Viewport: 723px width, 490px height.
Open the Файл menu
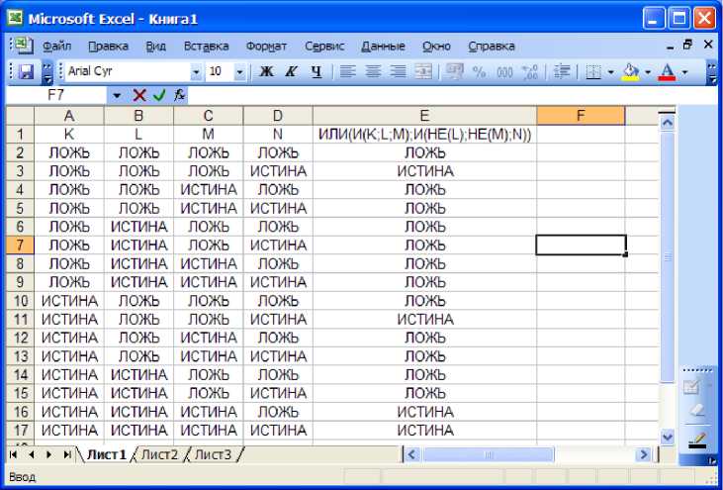coord(56,47)
